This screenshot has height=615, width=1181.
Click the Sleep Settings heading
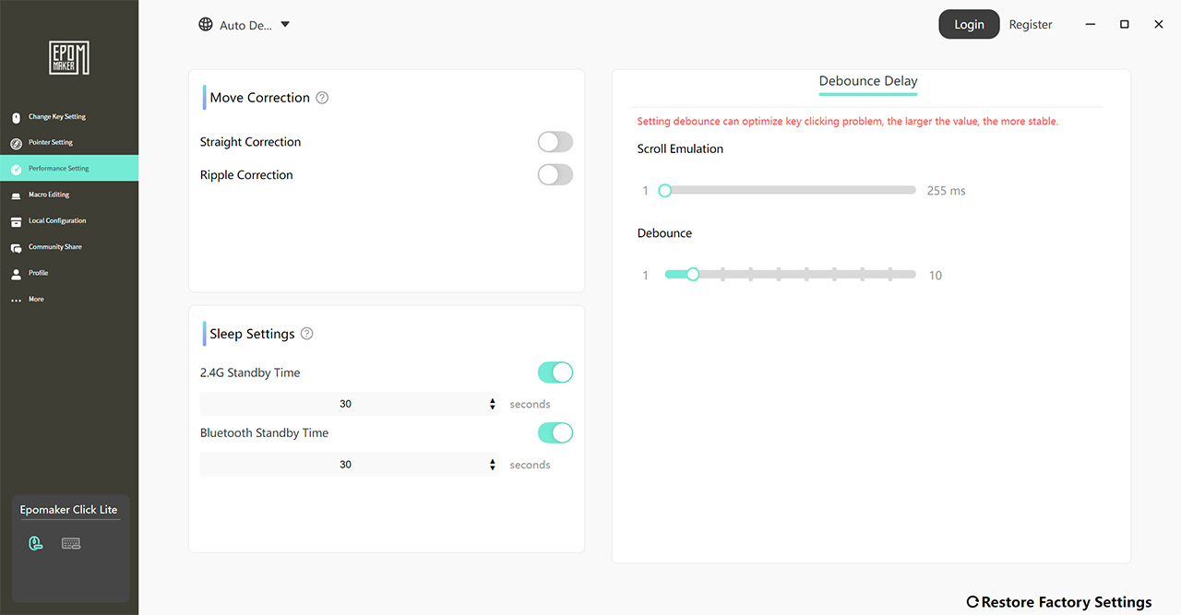pyautogui.click(x=252, y=334)
